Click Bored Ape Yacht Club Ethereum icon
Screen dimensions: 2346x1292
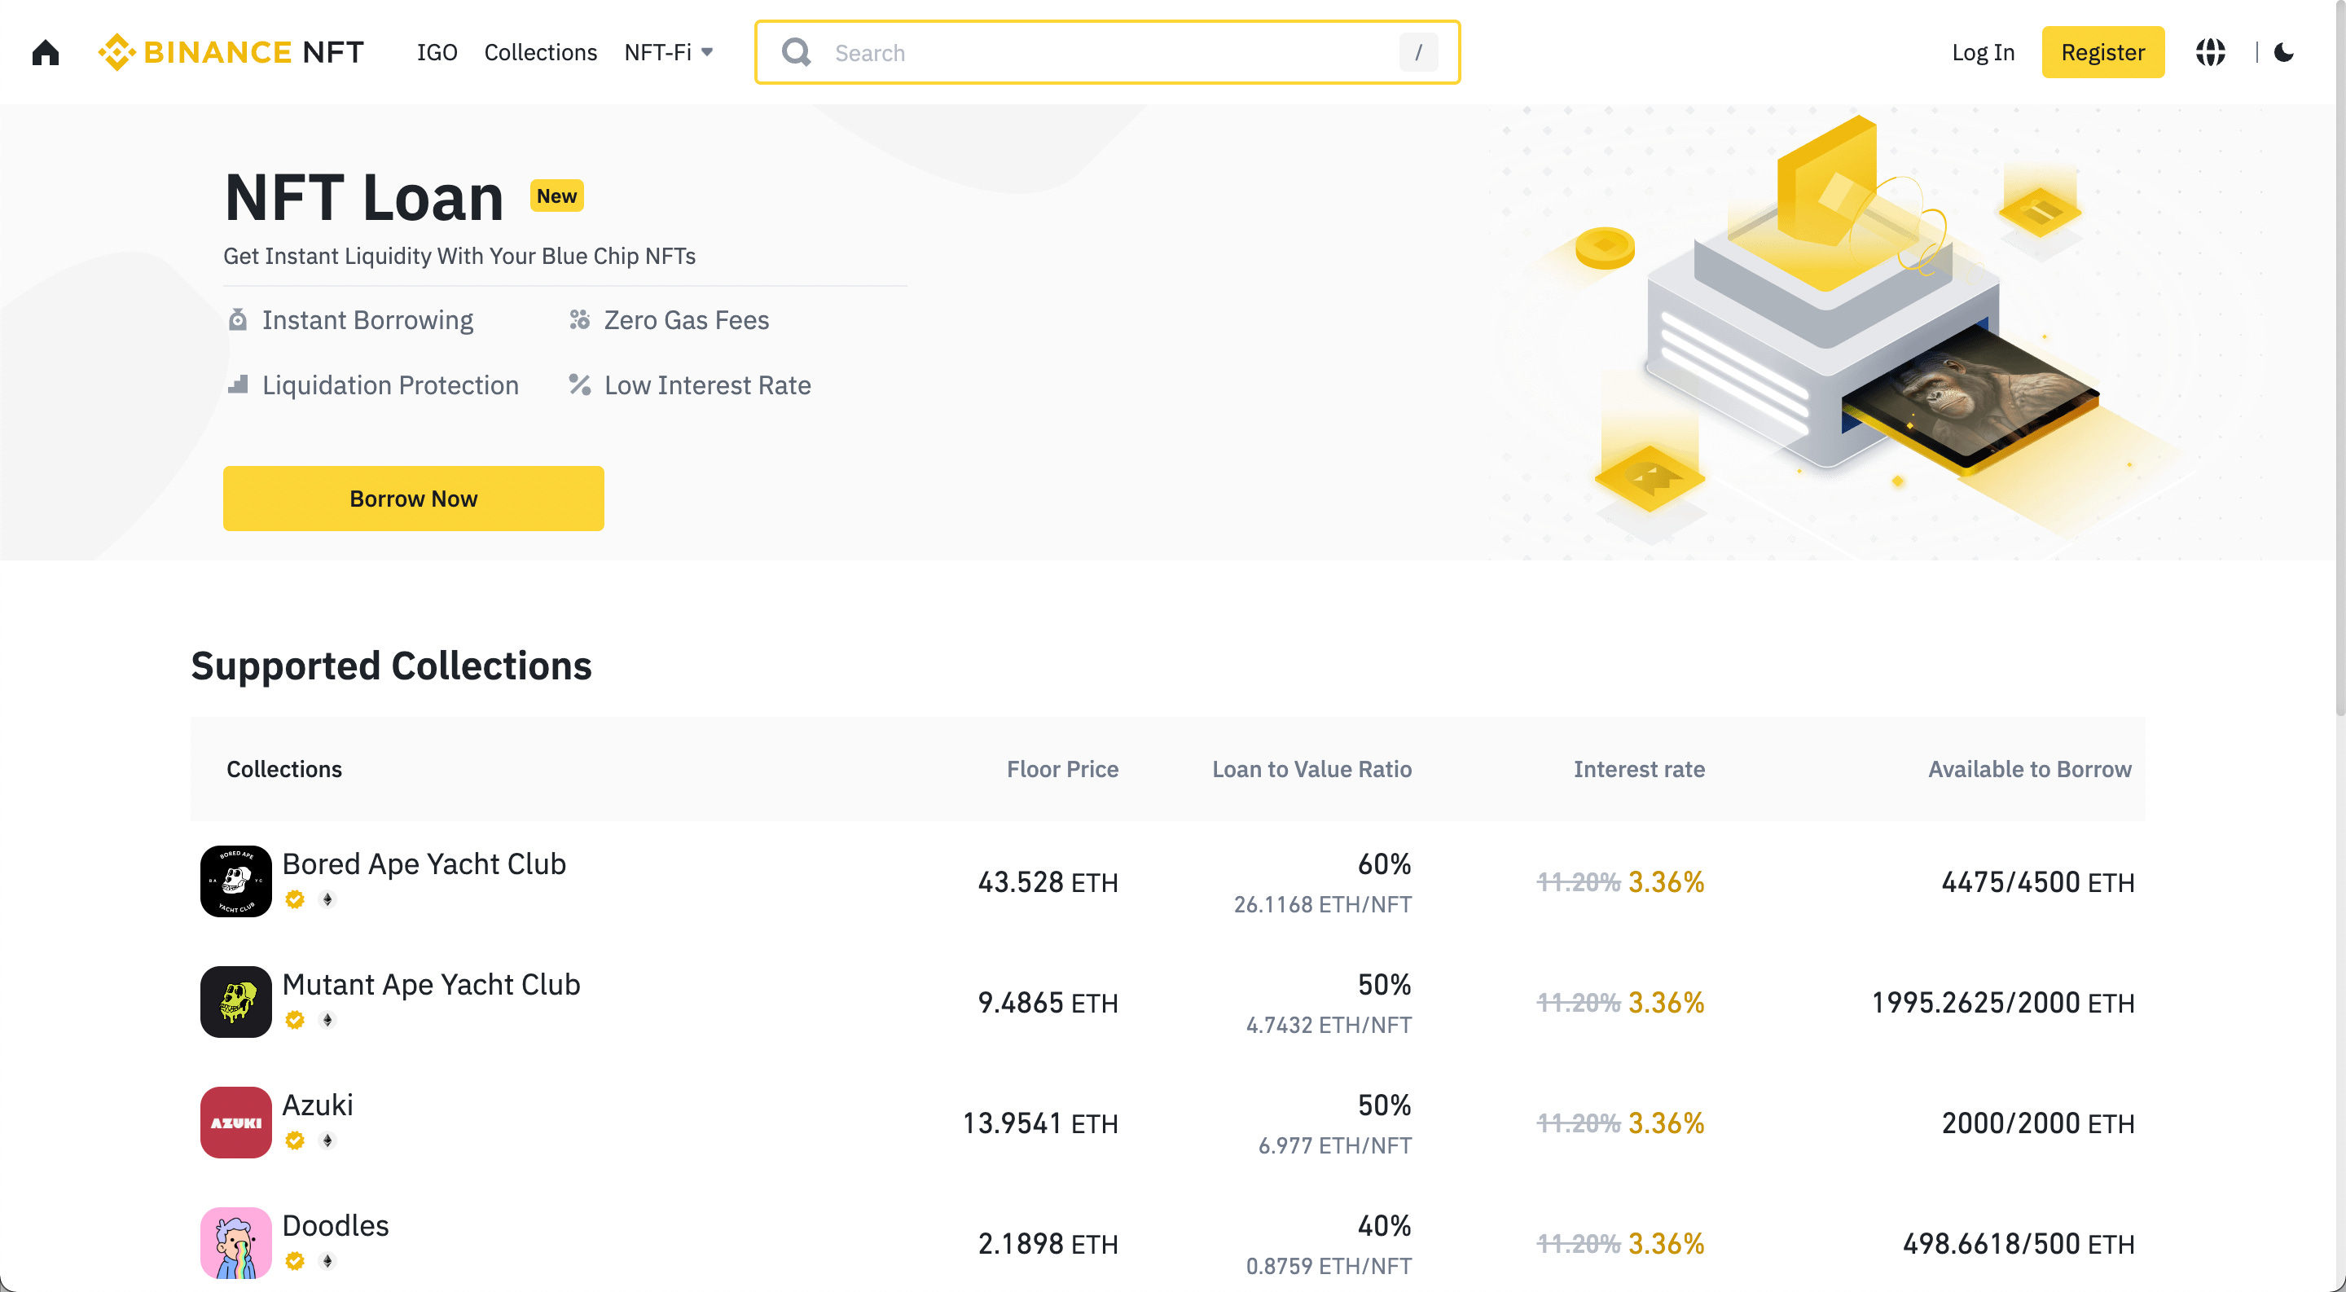click(x=327, y=899)
